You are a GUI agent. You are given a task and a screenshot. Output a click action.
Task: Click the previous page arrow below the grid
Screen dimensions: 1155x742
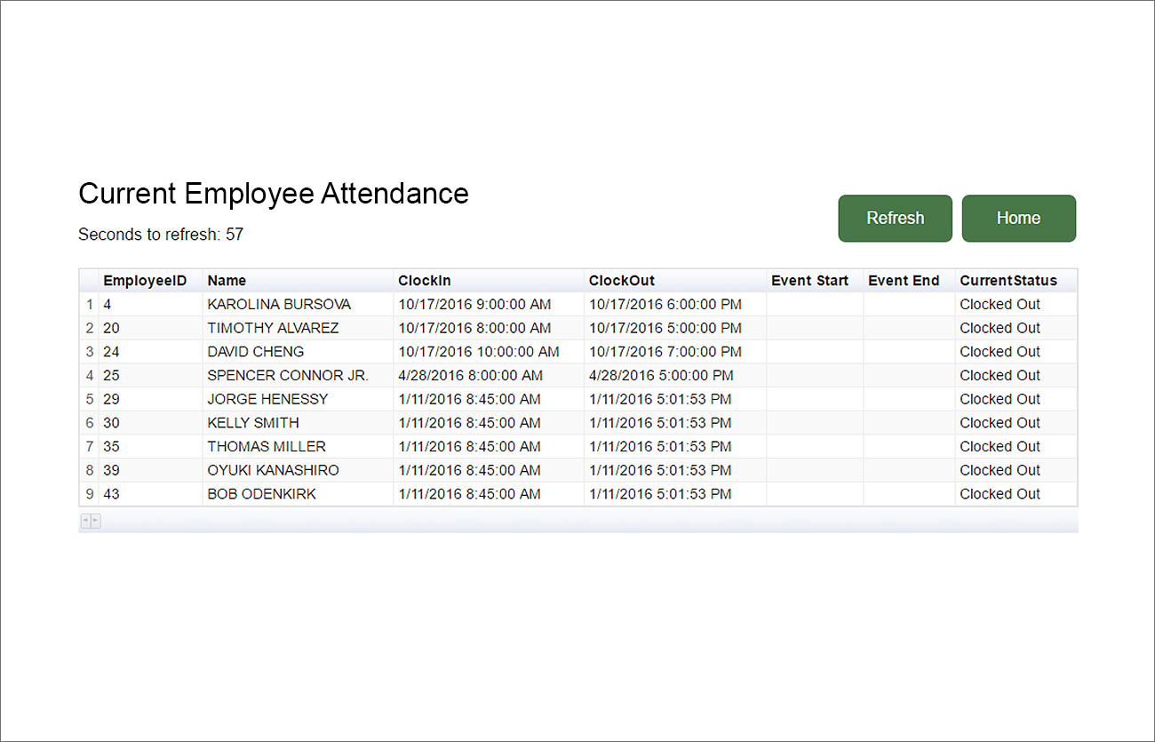pyautogui.click(x=85, y=521)
